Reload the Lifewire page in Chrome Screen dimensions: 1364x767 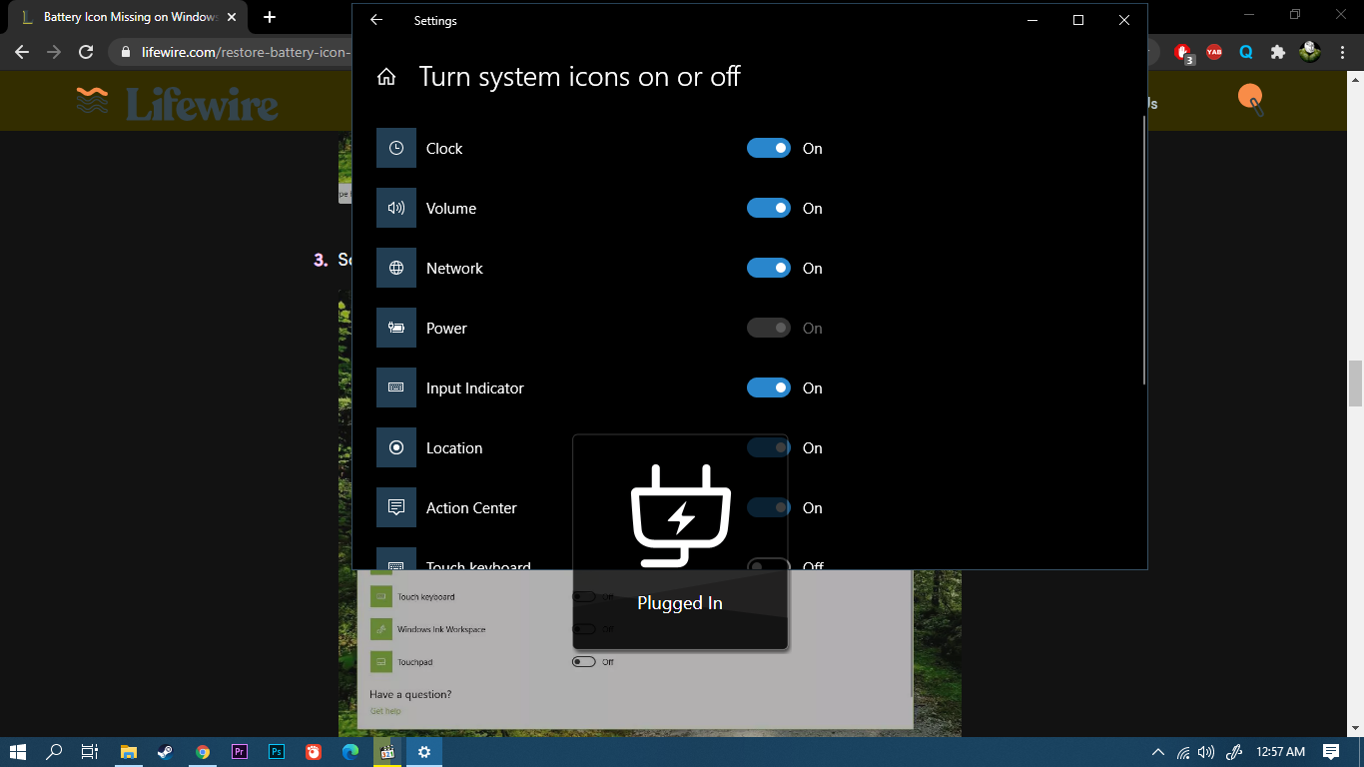tap(86, 52)
